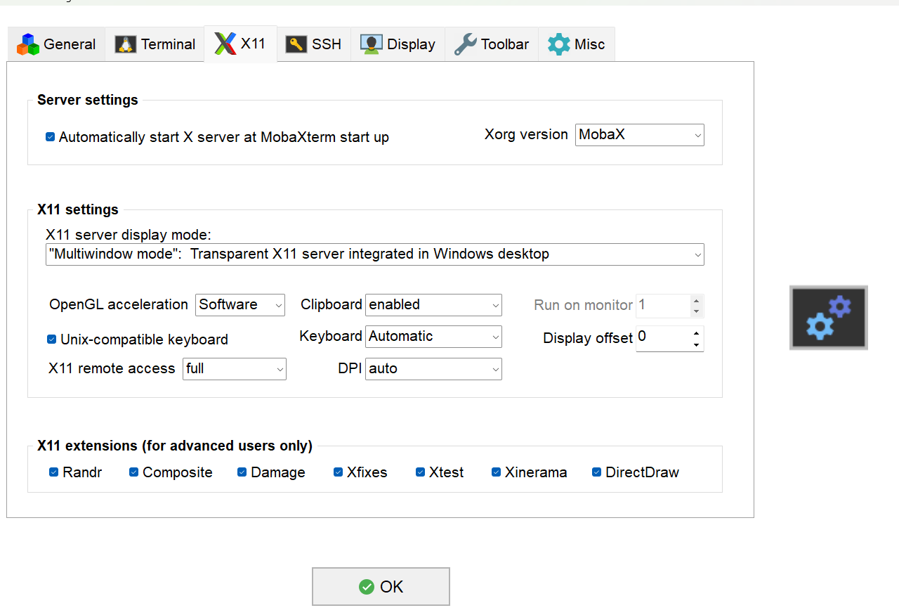
Task: Go to the Display tab
Action: 398,44
